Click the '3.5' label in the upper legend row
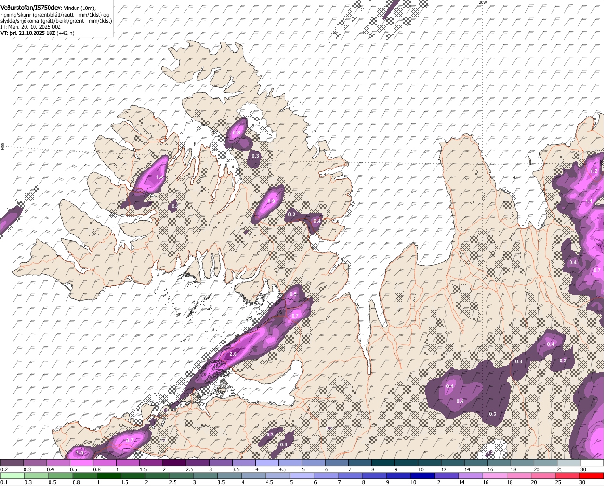The image size is (604, 486). click(236, 470)
